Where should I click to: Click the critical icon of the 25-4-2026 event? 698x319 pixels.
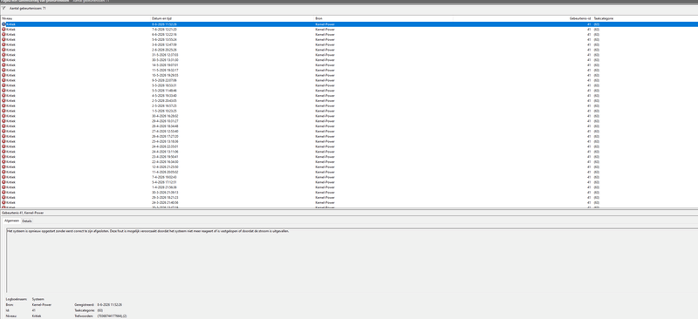point(4,141)
